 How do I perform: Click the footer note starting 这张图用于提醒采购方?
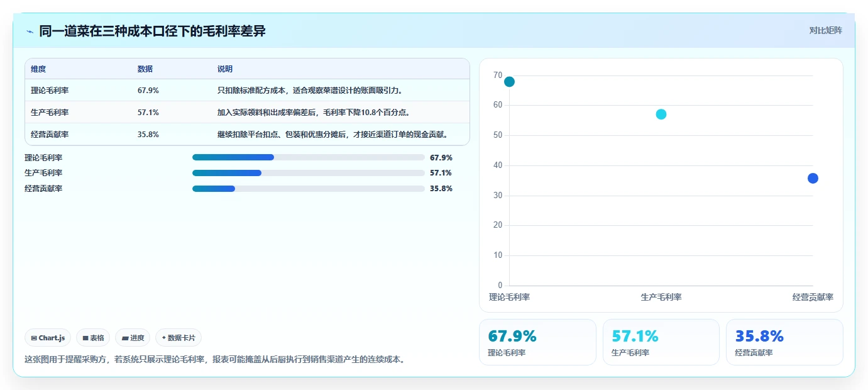coord(214,360)
